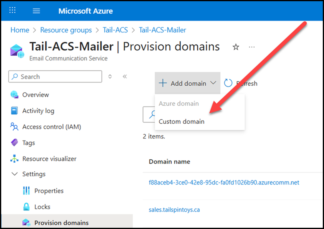Viewport: 324px width, 229px height.
Task: Choose Custom domain from the menu
Action: pyautogui.click(x=182, y=122)
